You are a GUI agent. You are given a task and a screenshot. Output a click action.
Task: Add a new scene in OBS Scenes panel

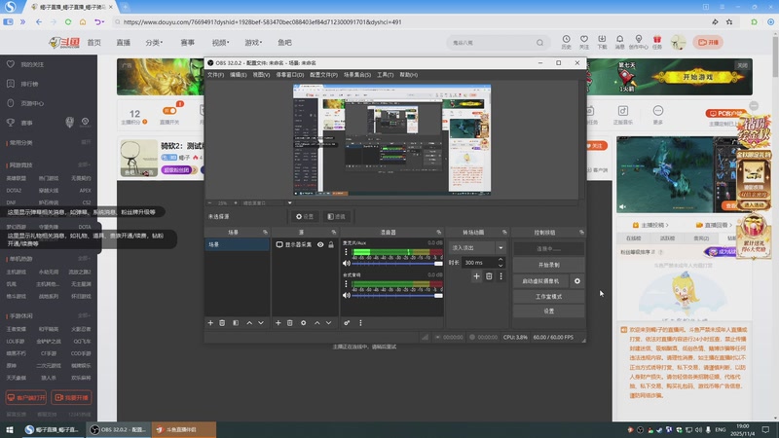210,323
